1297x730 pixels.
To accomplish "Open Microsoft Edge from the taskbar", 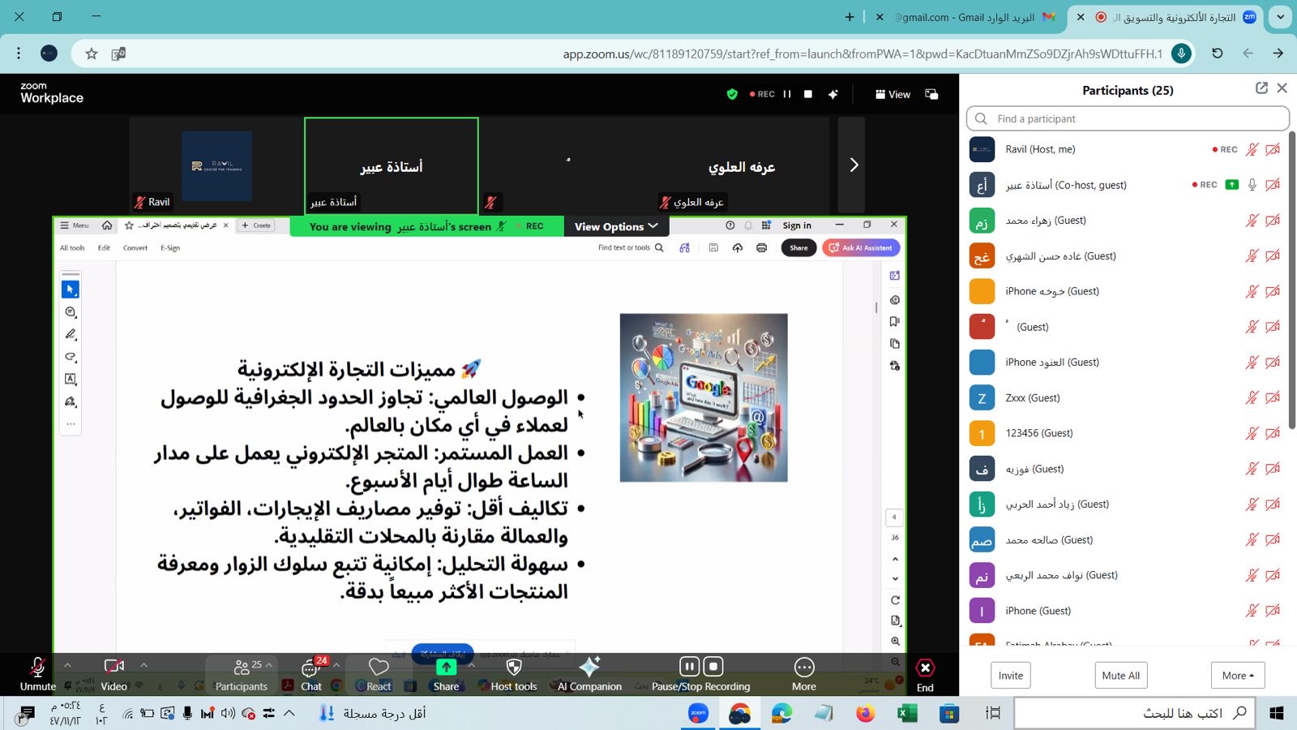I will (781, 714).
